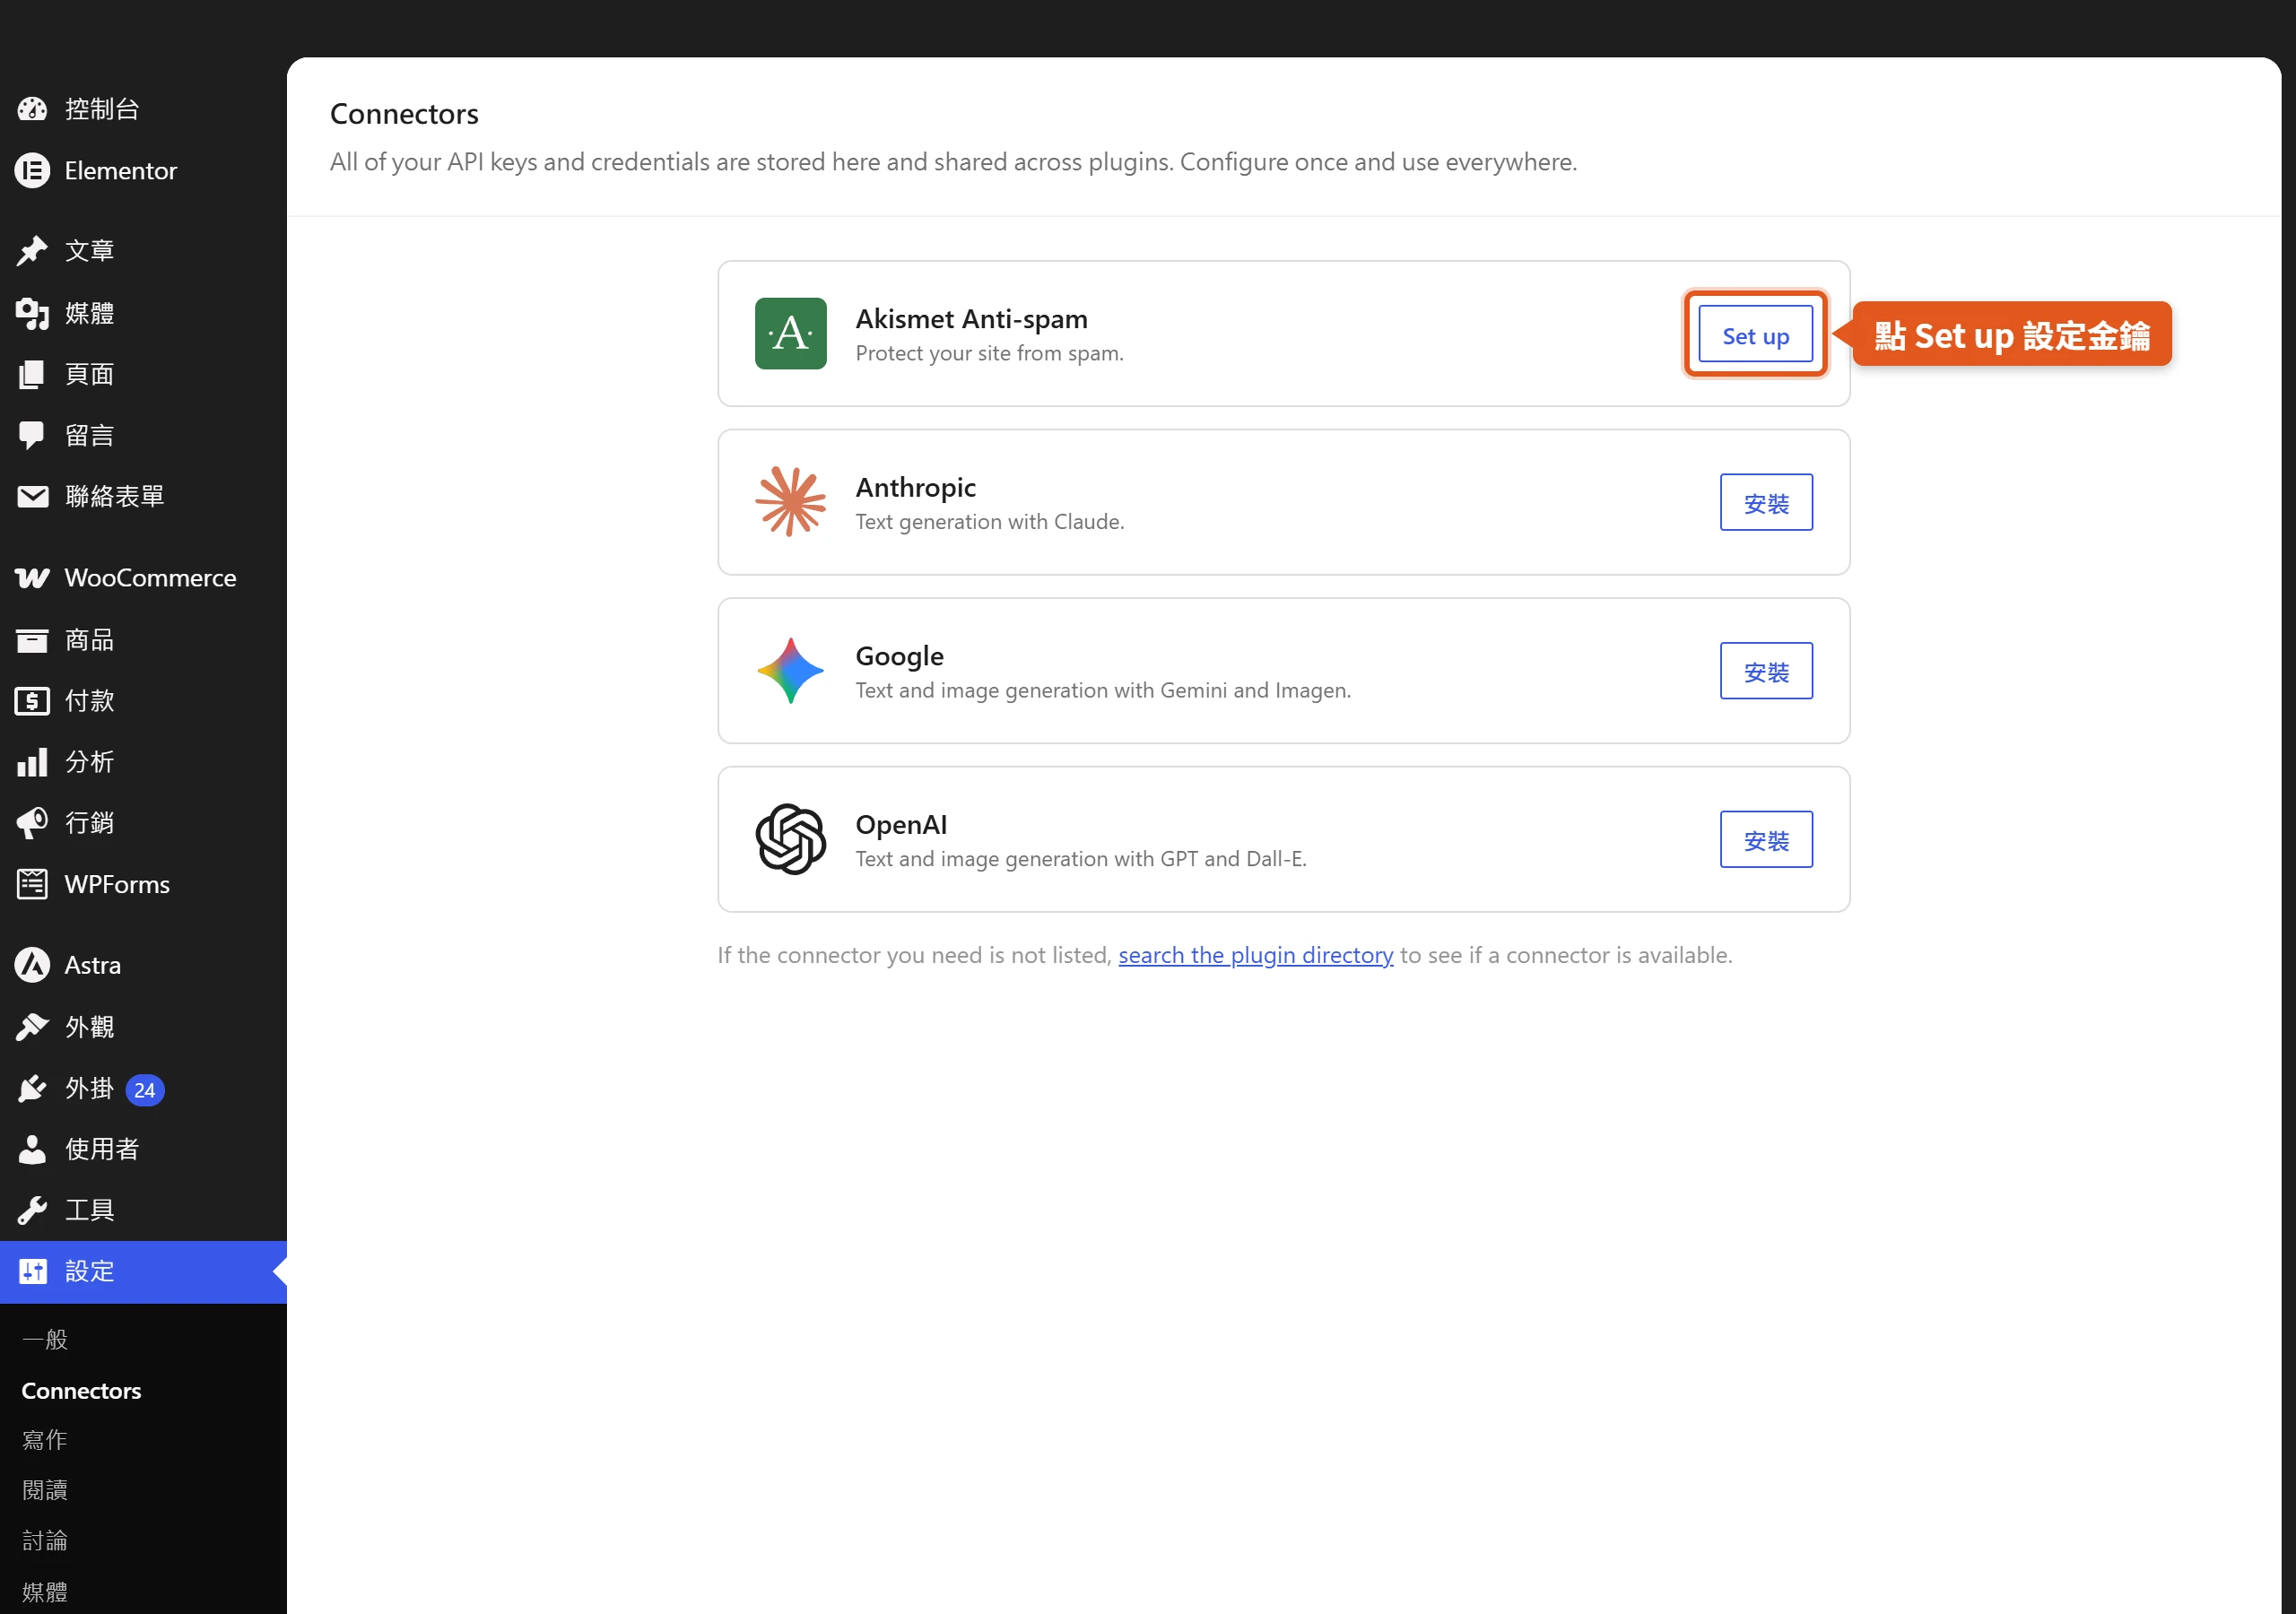The width and height of the screenshot is (2296, 1614).
Task: Click 'Protect your site from spam.' text
Action: click(x=989, y=353)
